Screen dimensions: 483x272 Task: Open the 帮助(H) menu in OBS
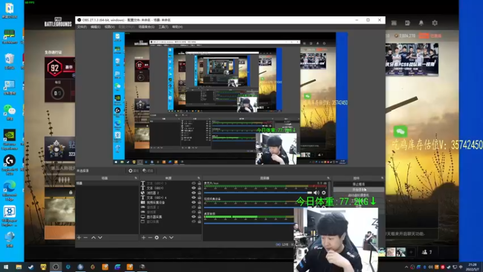(178, 27)
